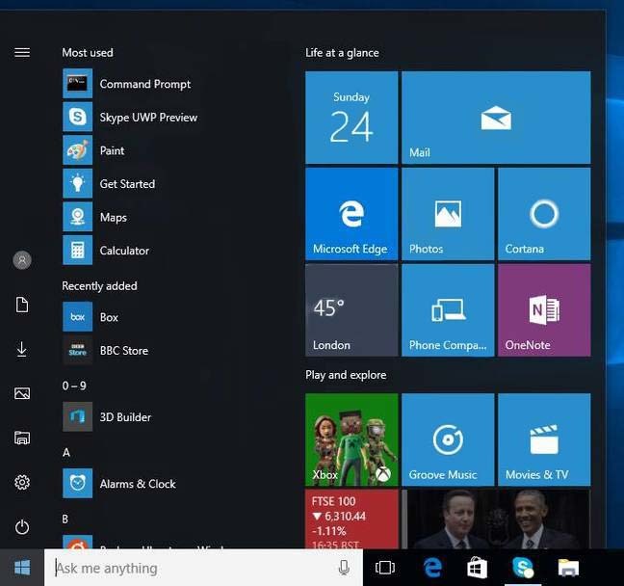Click the 'Life at a glance' group title
The width and height of the screenshot is (624, 586).
342,53
